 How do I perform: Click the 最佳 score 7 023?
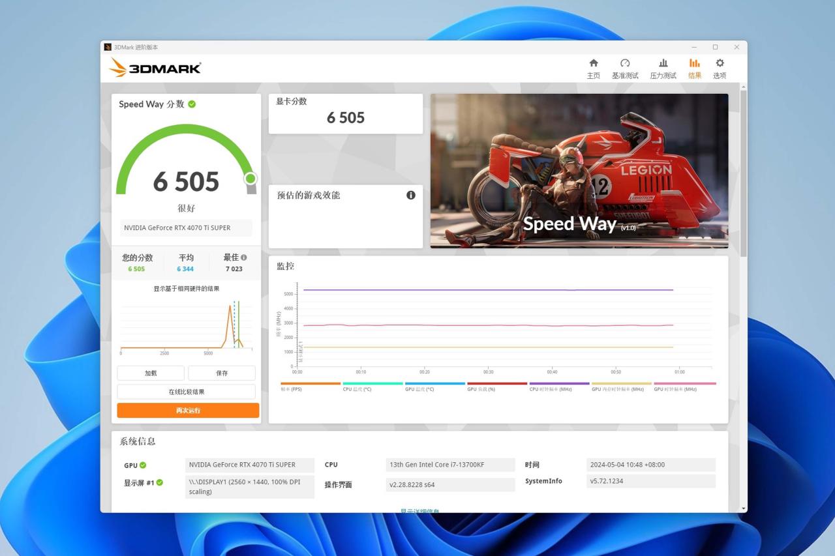pyautogui.click(x=234, y=269)
